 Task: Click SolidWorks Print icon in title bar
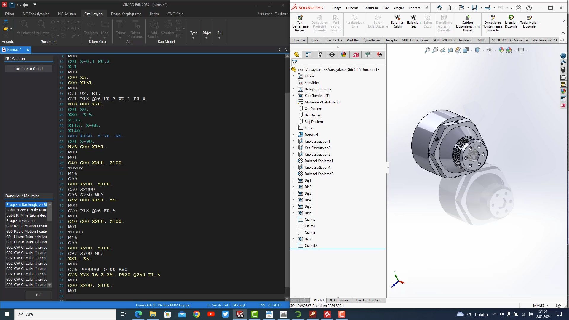click(488, 8)
